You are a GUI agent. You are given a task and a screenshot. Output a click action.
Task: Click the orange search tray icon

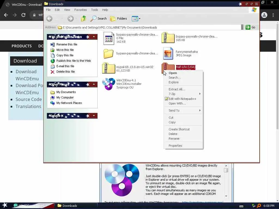(259, 206)
